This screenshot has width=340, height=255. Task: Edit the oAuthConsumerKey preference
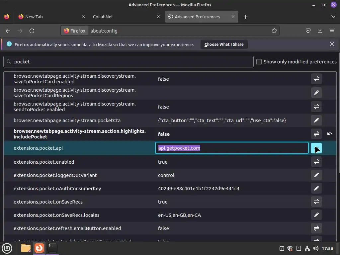click(x=316, y=189)
